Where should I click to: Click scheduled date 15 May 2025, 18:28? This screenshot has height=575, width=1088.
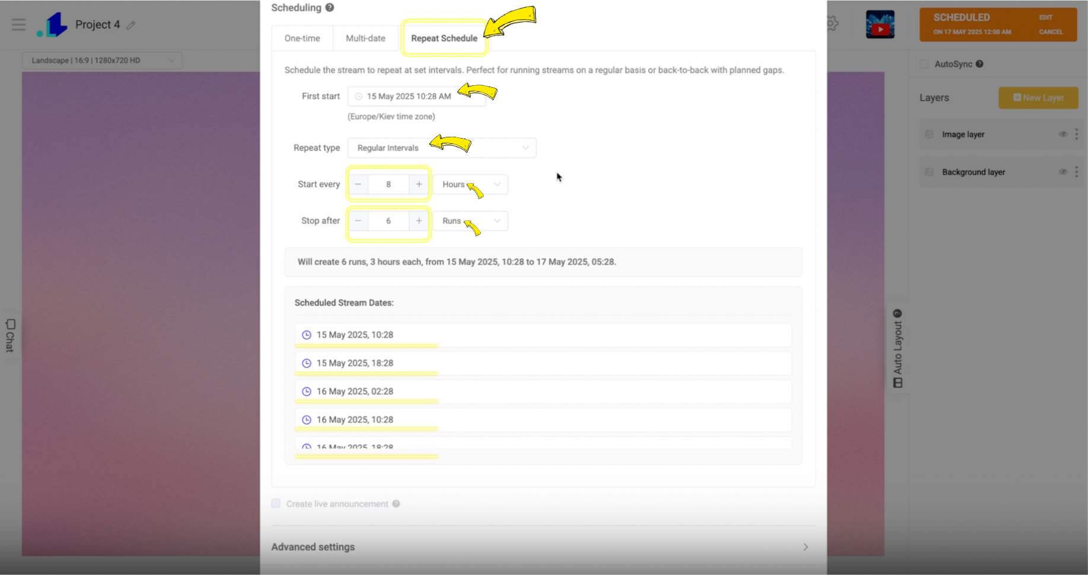point(543,364)
